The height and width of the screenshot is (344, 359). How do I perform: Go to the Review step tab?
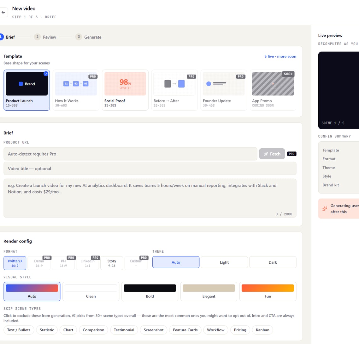click(45, 37)
